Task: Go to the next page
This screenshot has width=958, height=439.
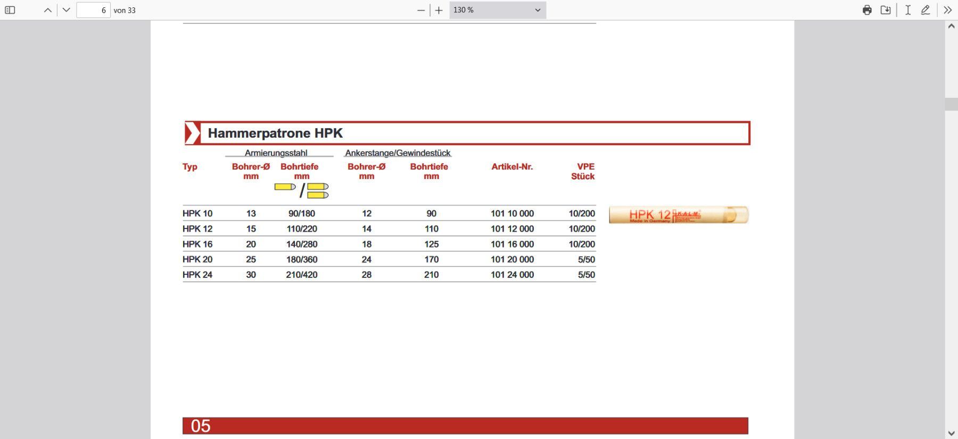Action: tap(67, 10)
